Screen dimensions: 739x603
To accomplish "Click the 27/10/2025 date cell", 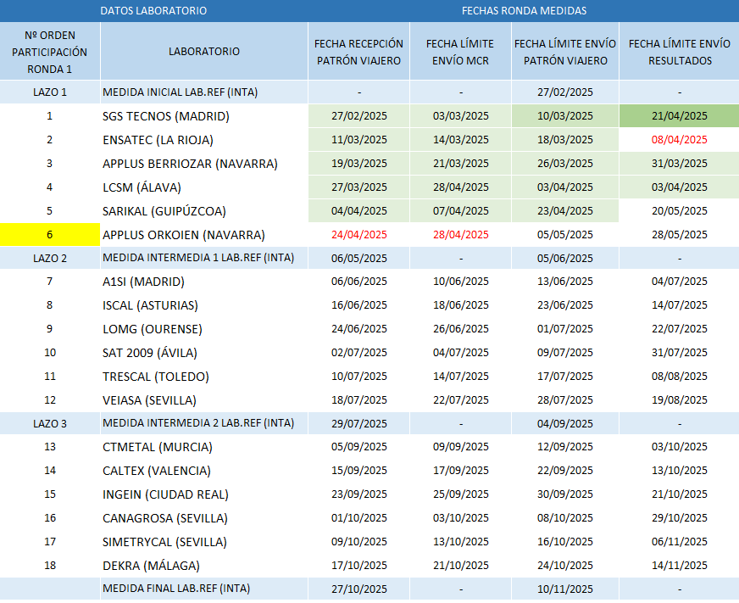I will click(358, 589).
